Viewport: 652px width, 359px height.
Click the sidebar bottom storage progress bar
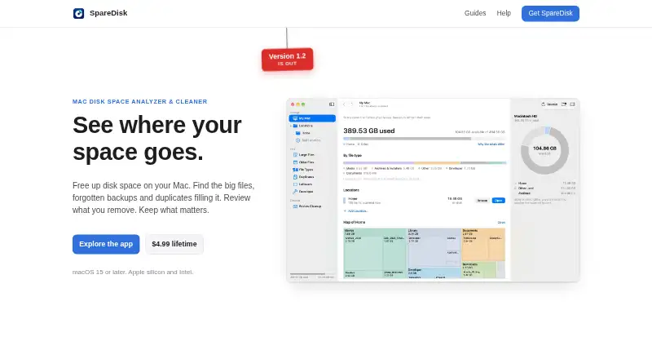click(312, 274)
